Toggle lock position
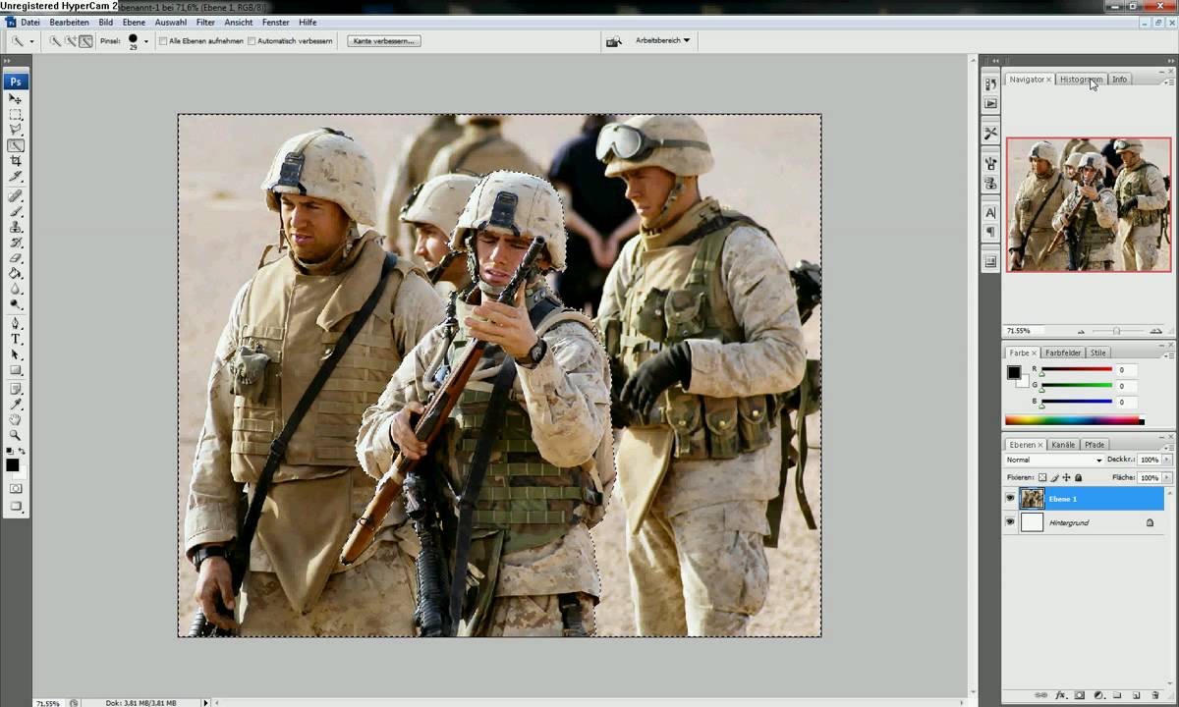Viewport: 1179px width, 707px height. [x=1066, y=477]
